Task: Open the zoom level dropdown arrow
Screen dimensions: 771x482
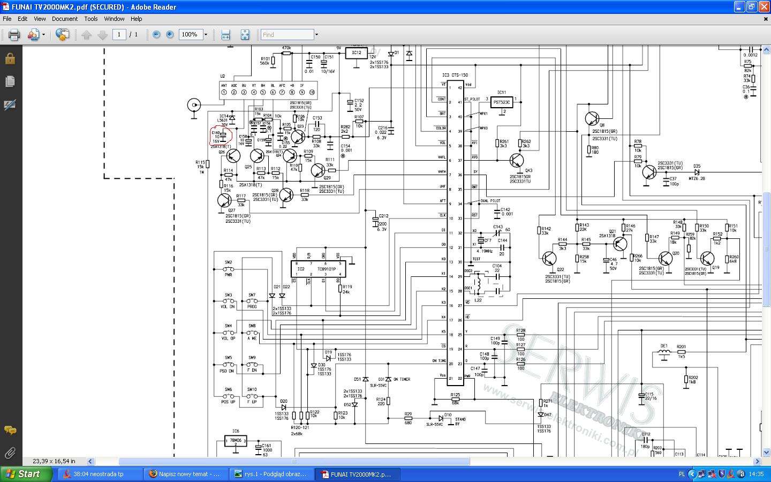Action: click(206, 35)
